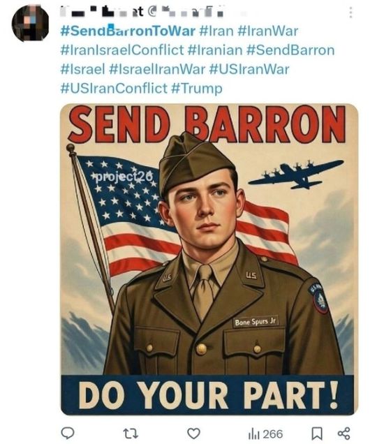This screenshot has width=370, height=444.
Task: Open the #IsraelIranWar hashtag
Action: point(157,69)
